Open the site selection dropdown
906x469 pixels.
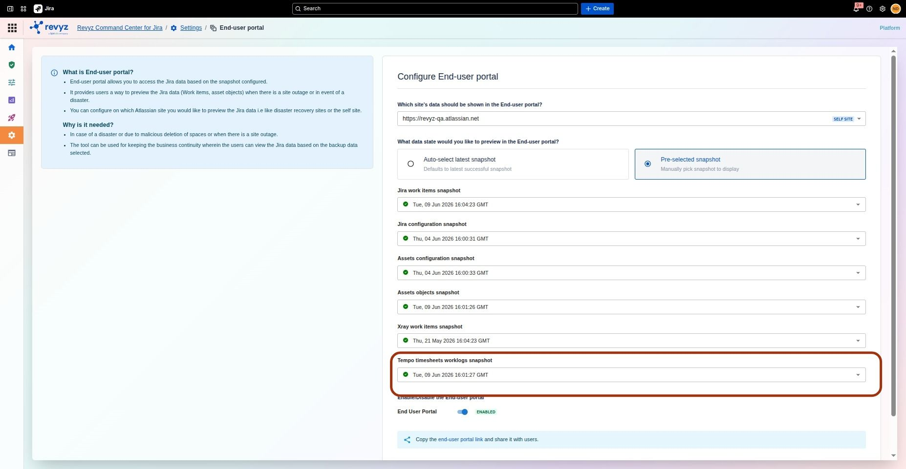pos(631,119)
